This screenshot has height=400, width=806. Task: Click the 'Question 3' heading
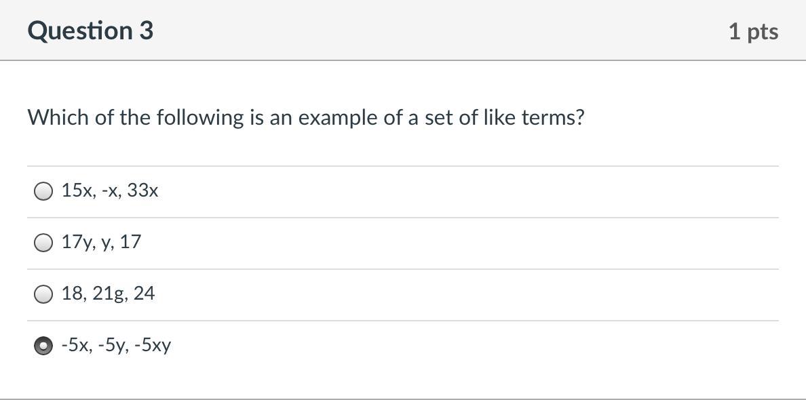90,31
